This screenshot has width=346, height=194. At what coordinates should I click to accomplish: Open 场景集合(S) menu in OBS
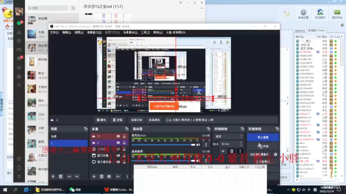pyautogui.click(x=131, y=33)
